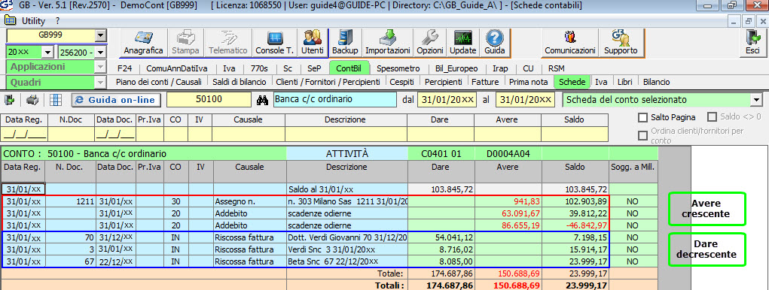Select the Assegno n. causale cell

click(249, 201)
